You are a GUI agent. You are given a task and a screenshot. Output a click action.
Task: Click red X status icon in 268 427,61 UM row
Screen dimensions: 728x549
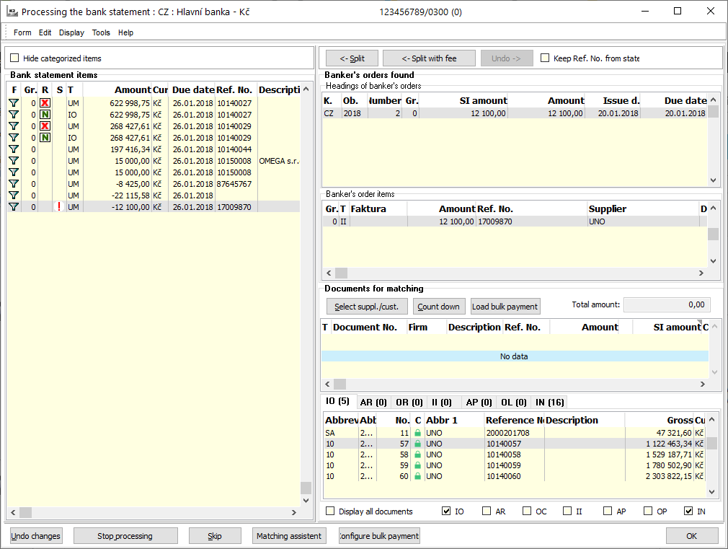click(x=45, y=126)
